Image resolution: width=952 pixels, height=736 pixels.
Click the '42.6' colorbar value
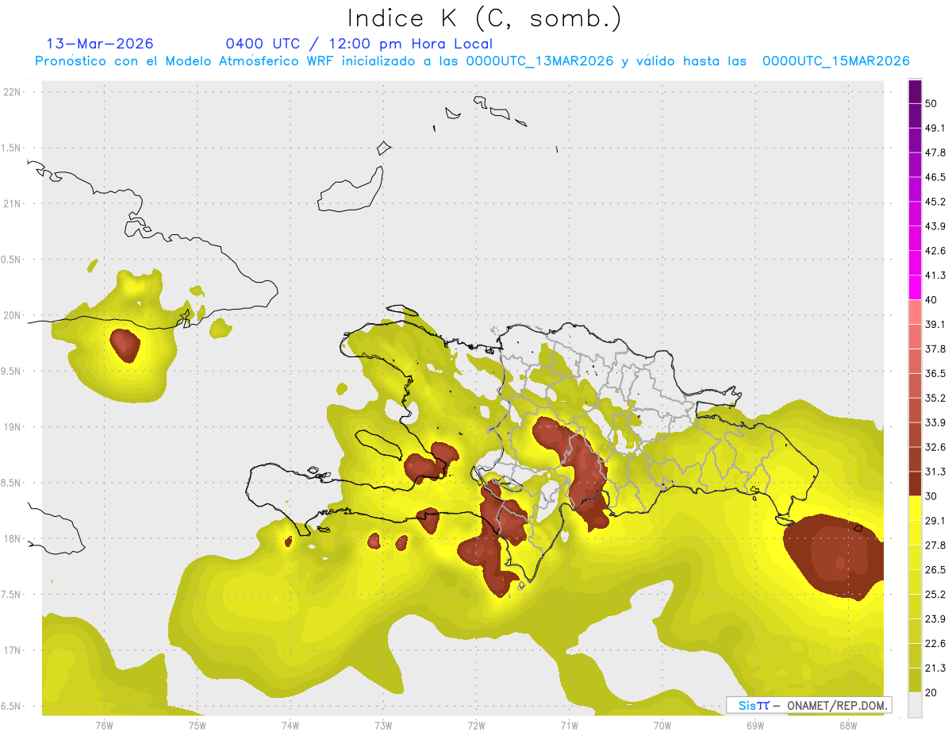tap(935, 251)
